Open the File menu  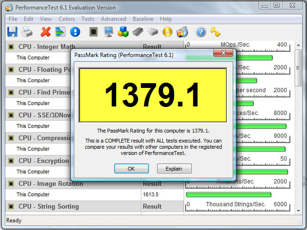(x=13, y=19)
